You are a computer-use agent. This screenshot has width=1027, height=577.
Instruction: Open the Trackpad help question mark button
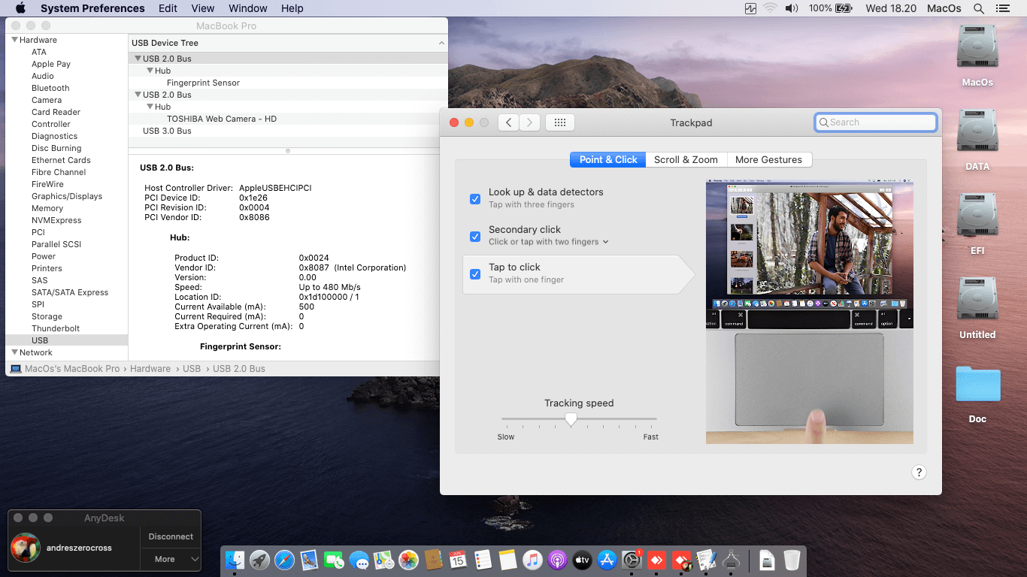pos(918,472)
